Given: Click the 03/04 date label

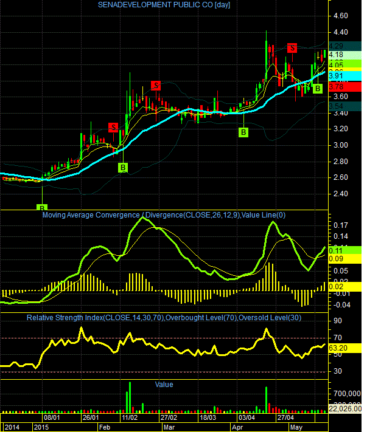Looking at the screenshot, I should click(246, 417).
